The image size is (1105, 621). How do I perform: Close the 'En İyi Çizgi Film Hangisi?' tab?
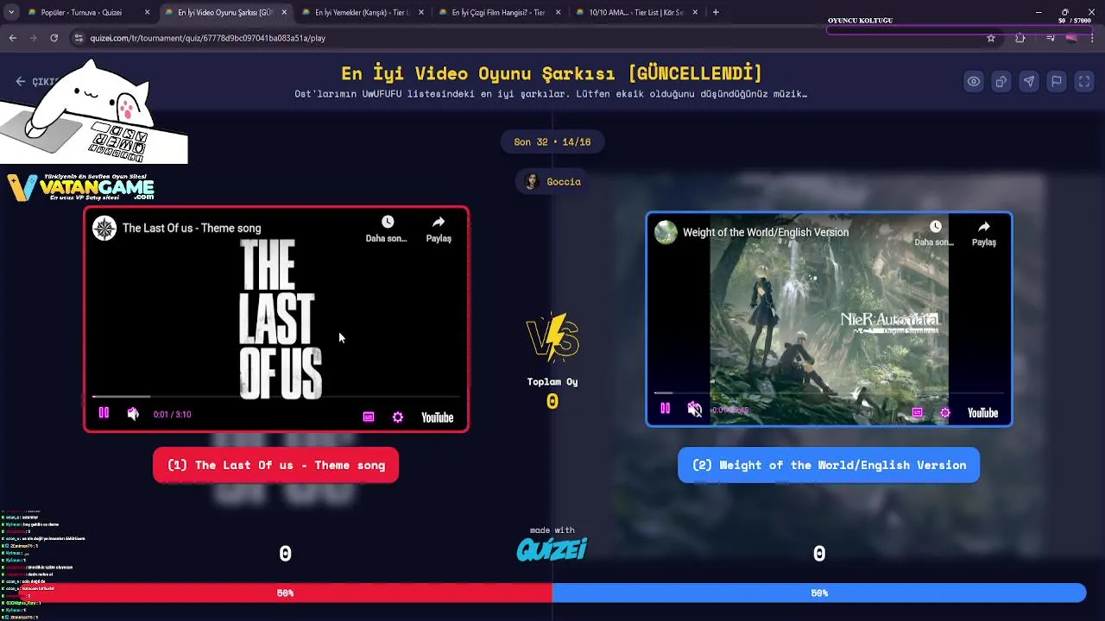point(558,12)
